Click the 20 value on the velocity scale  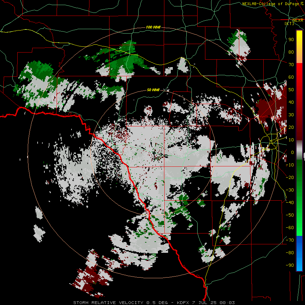[291, 127]
